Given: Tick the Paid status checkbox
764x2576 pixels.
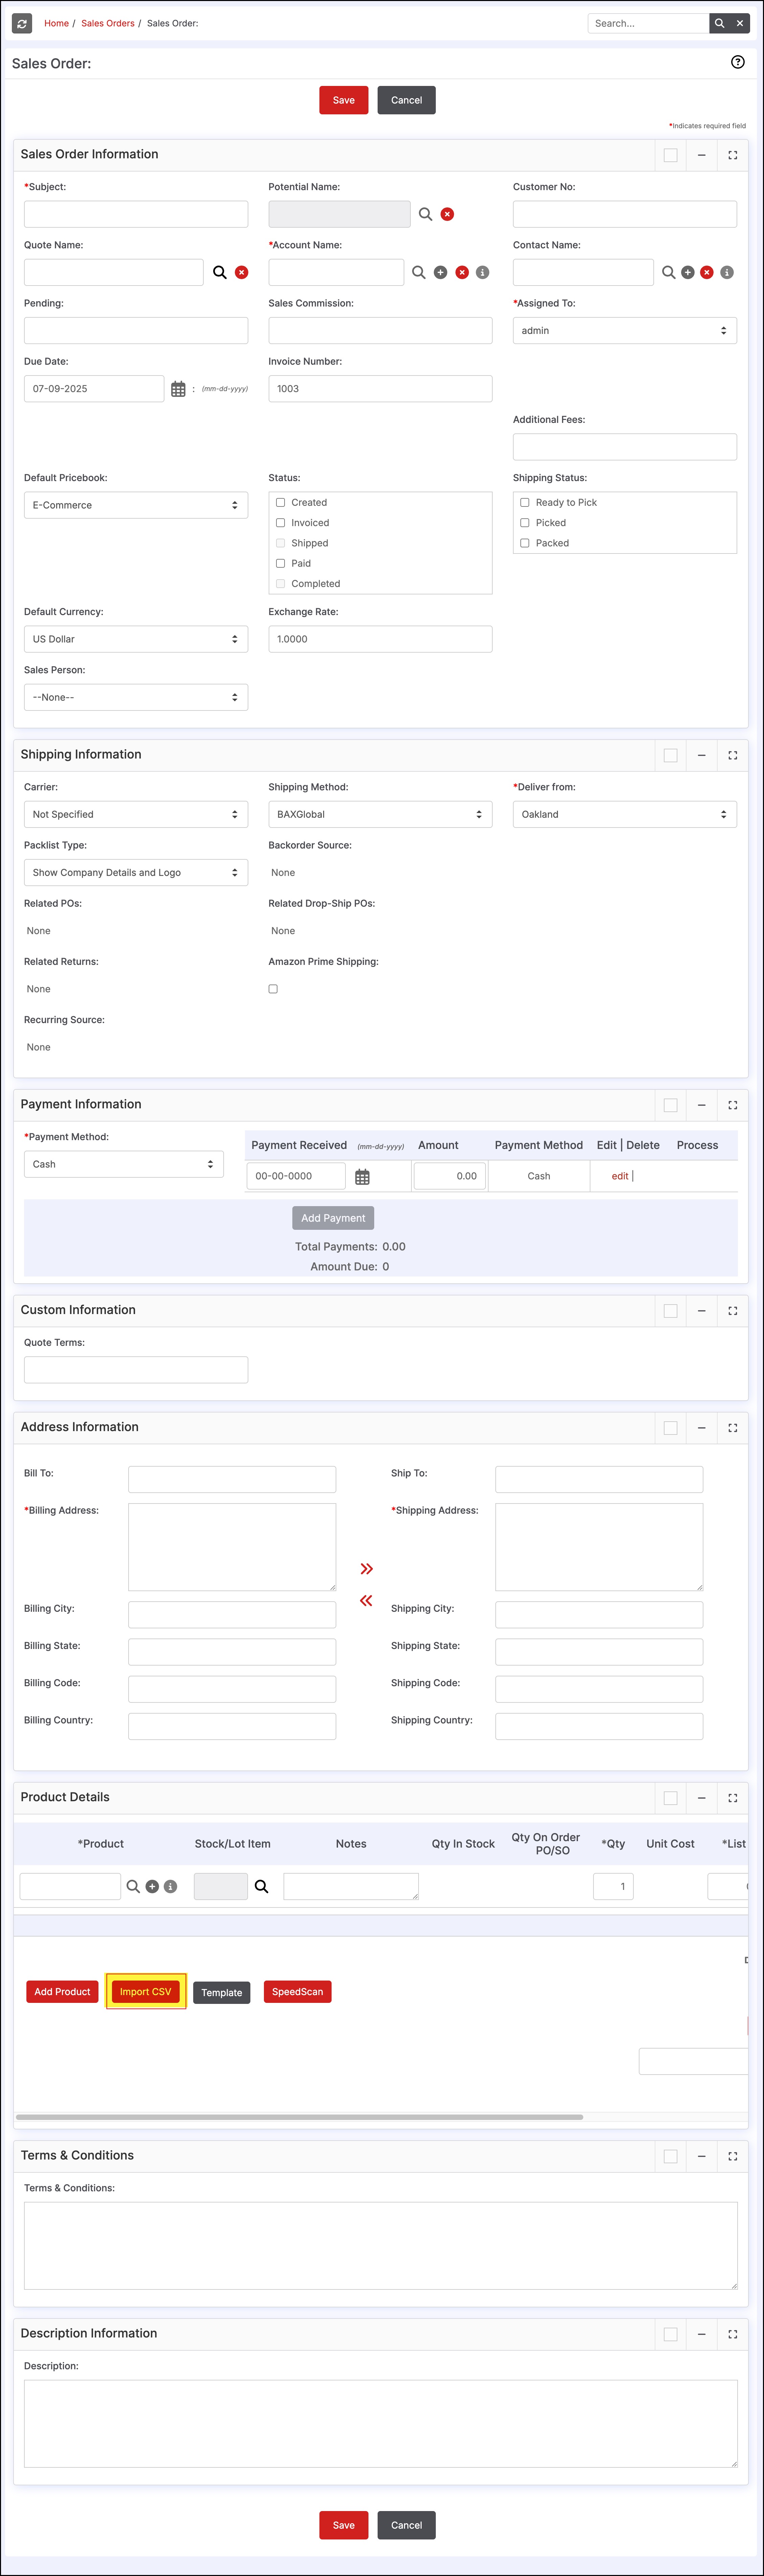Looking at the screenshot, I should pos(280,563).
